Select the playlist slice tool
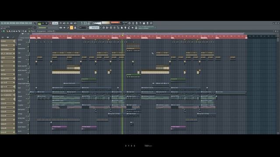The height and width of the screenshot is (157, 280). [19, 31]
